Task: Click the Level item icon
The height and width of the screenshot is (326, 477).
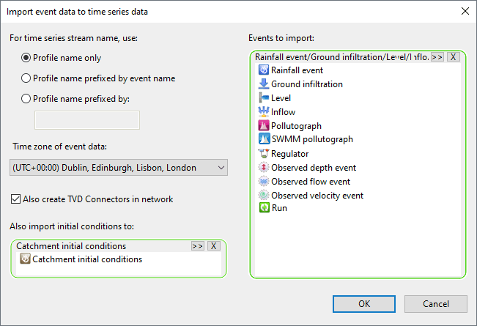Action: point(264,98)
